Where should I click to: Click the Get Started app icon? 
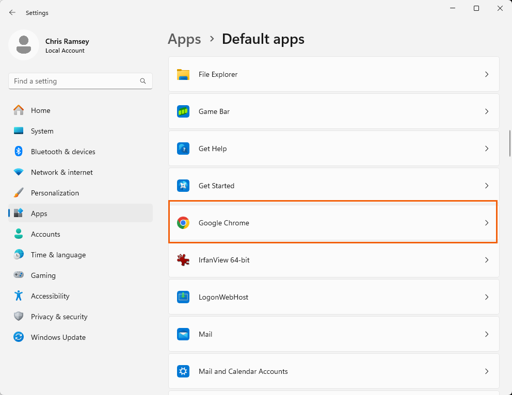click(x=183, y=186)
